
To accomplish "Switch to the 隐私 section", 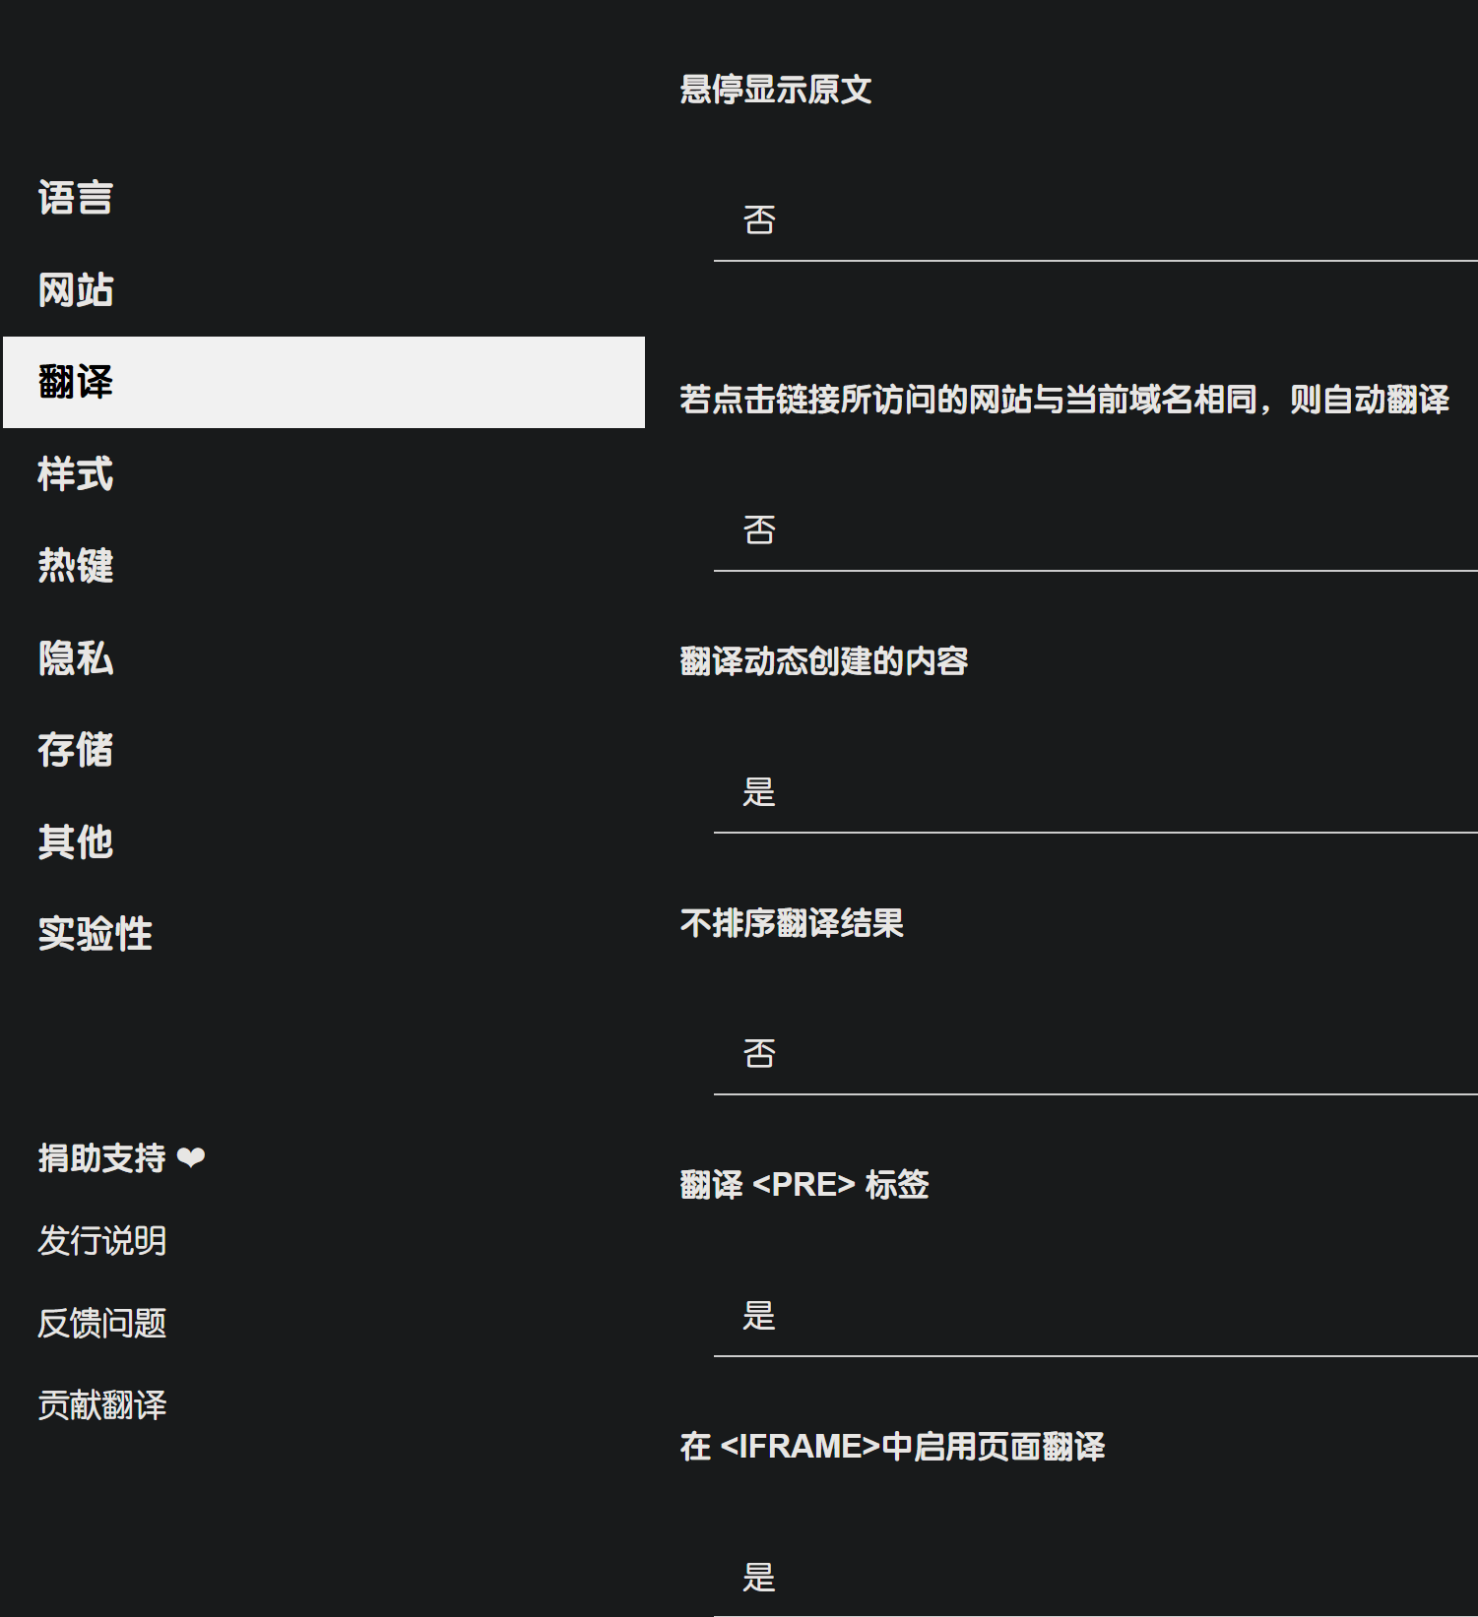I will click(76, 658).
